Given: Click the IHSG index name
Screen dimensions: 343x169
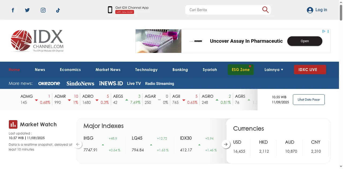Looking at the screenshot, I should point(88,138).
